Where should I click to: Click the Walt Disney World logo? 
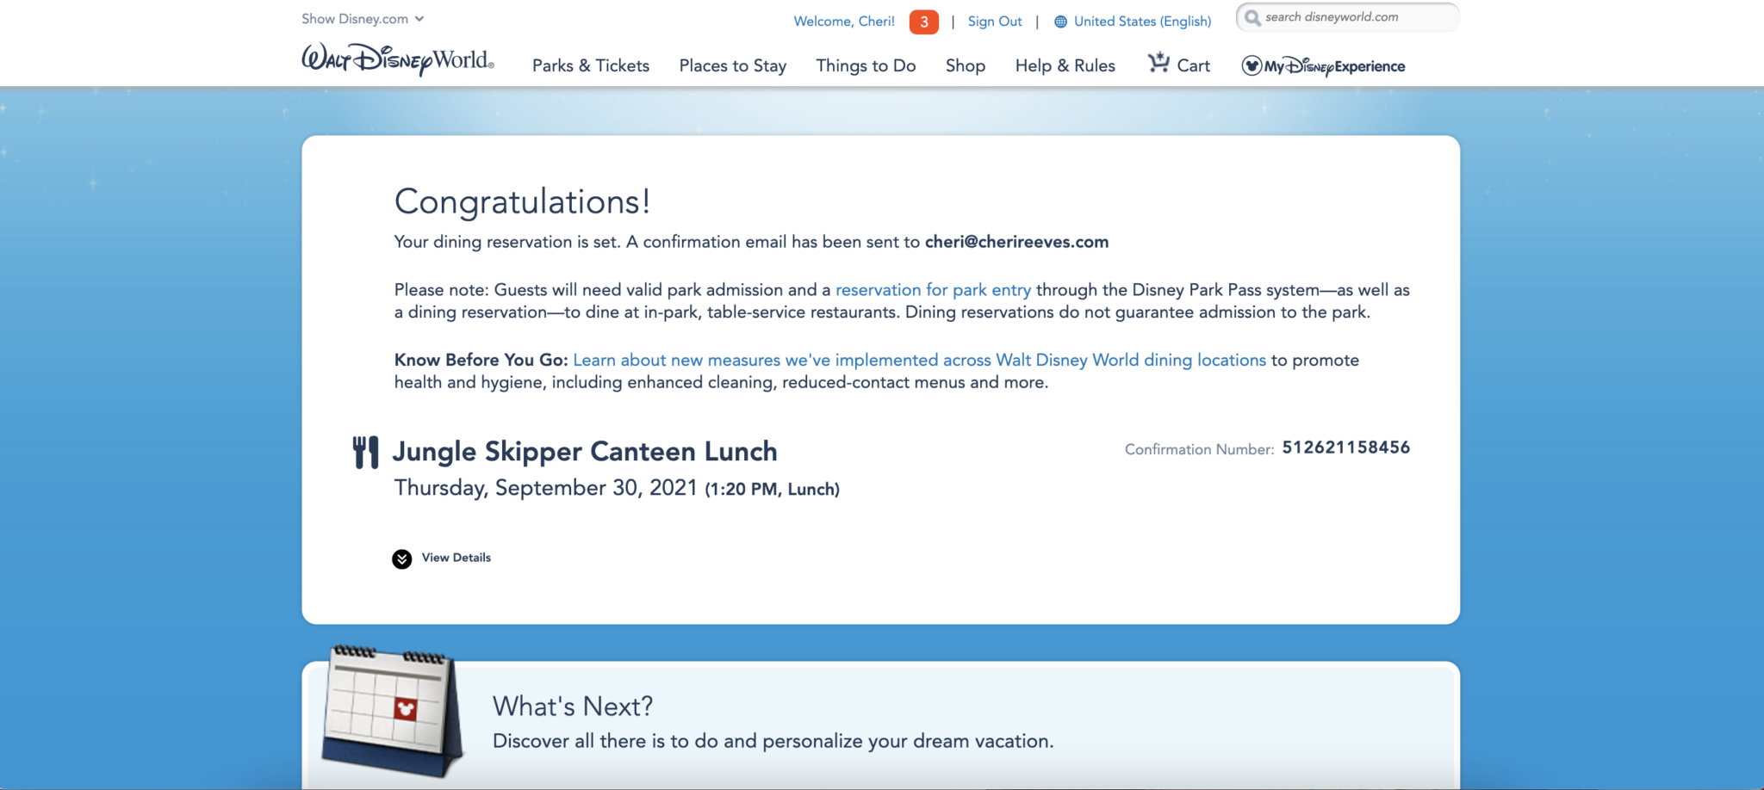coord(397,60)
